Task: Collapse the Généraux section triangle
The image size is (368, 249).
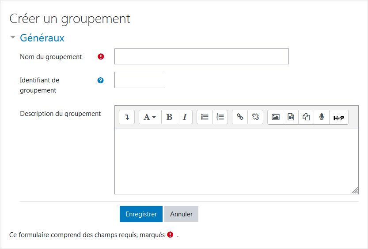Action: (13, 38)
